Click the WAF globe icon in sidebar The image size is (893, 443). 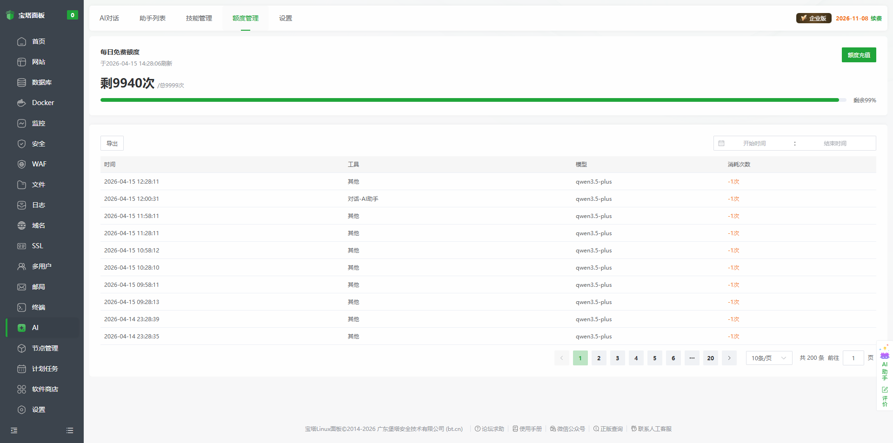[x=21, y=164]
